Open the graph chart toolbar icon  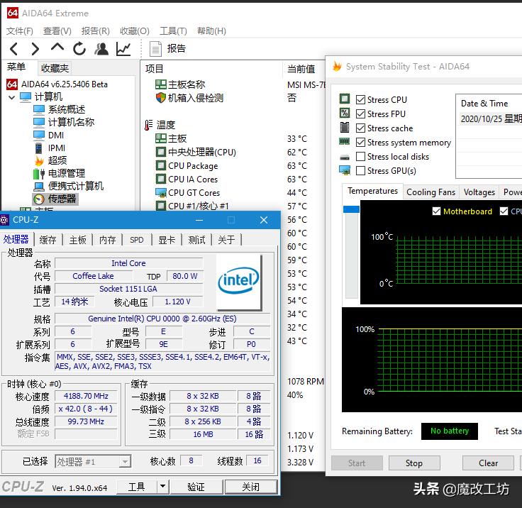point(124,49)
